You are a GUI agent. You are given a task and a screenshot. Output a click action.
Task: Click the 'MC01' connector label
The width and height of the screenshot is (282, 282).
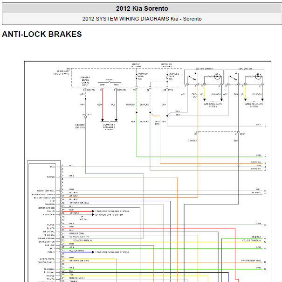[242, 134]
